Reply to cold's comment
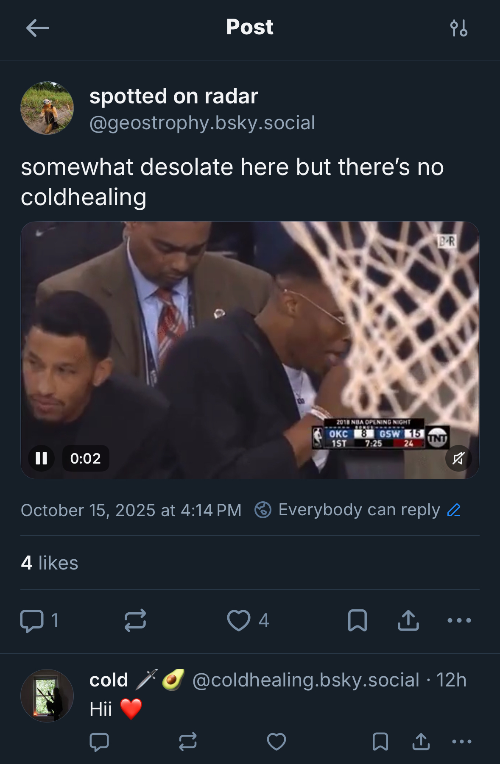Image resolution: width=500 pixels, height=764 pixels. tap(99, 742)
